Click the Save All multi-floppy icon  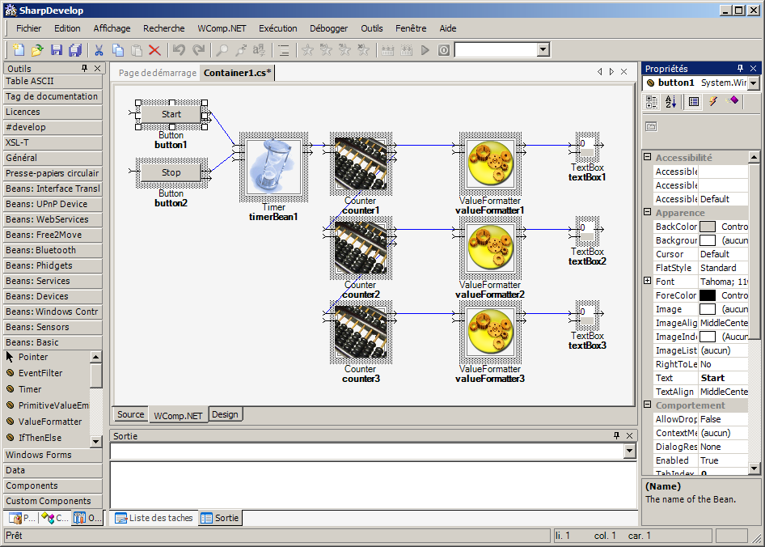pyautogui.click(x=75, y=50)
